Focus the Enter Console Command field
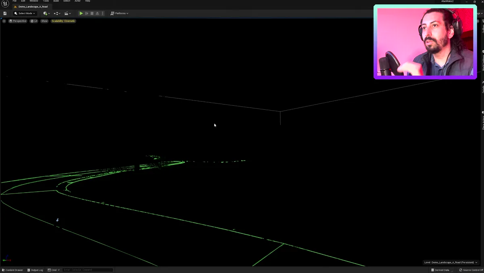 point(88,270)
